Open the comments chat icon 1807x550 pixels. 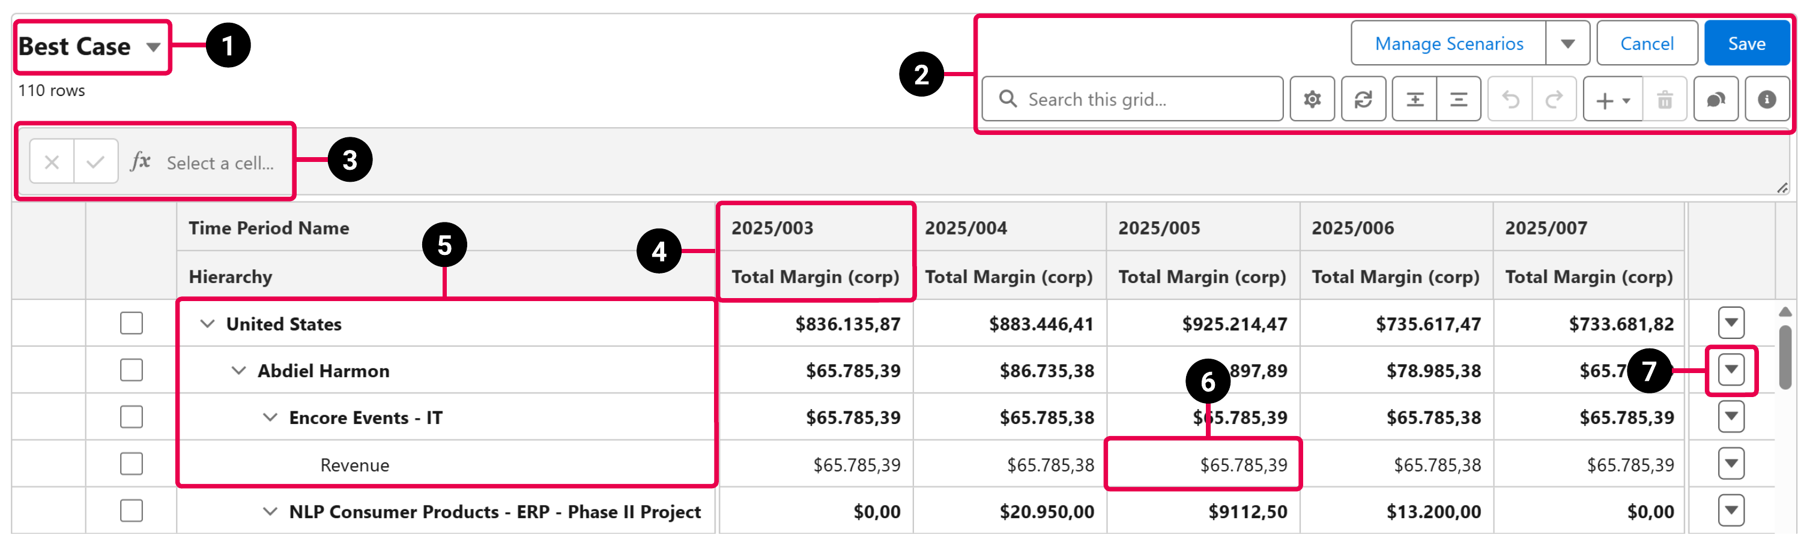[x=1715, y=100]
